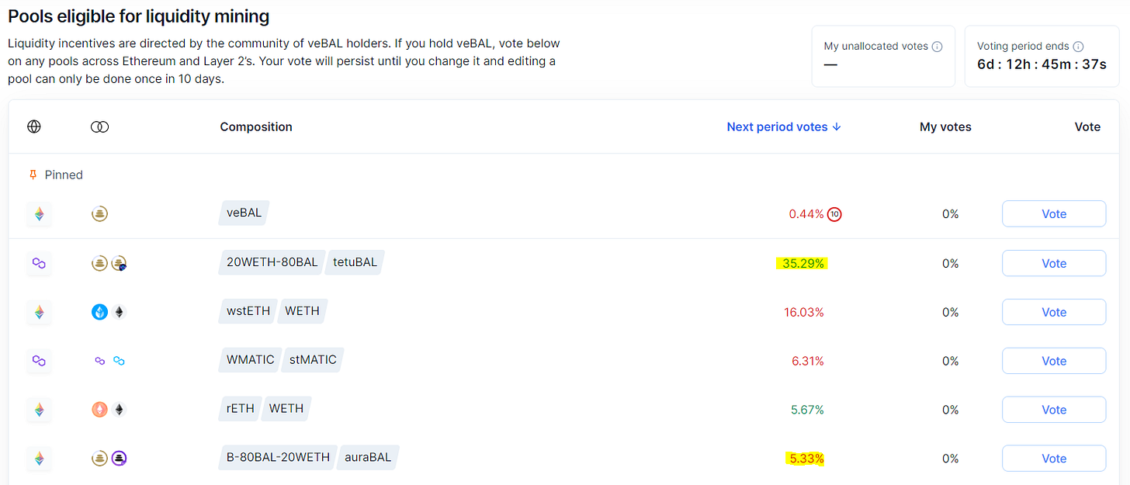Click the veBAL composition tag
The width and height of the screenshot is (1130, 485).
click(244, 213)
